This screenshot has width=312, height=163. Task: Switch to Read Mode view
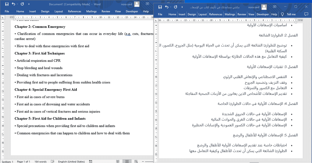(118, 161)
